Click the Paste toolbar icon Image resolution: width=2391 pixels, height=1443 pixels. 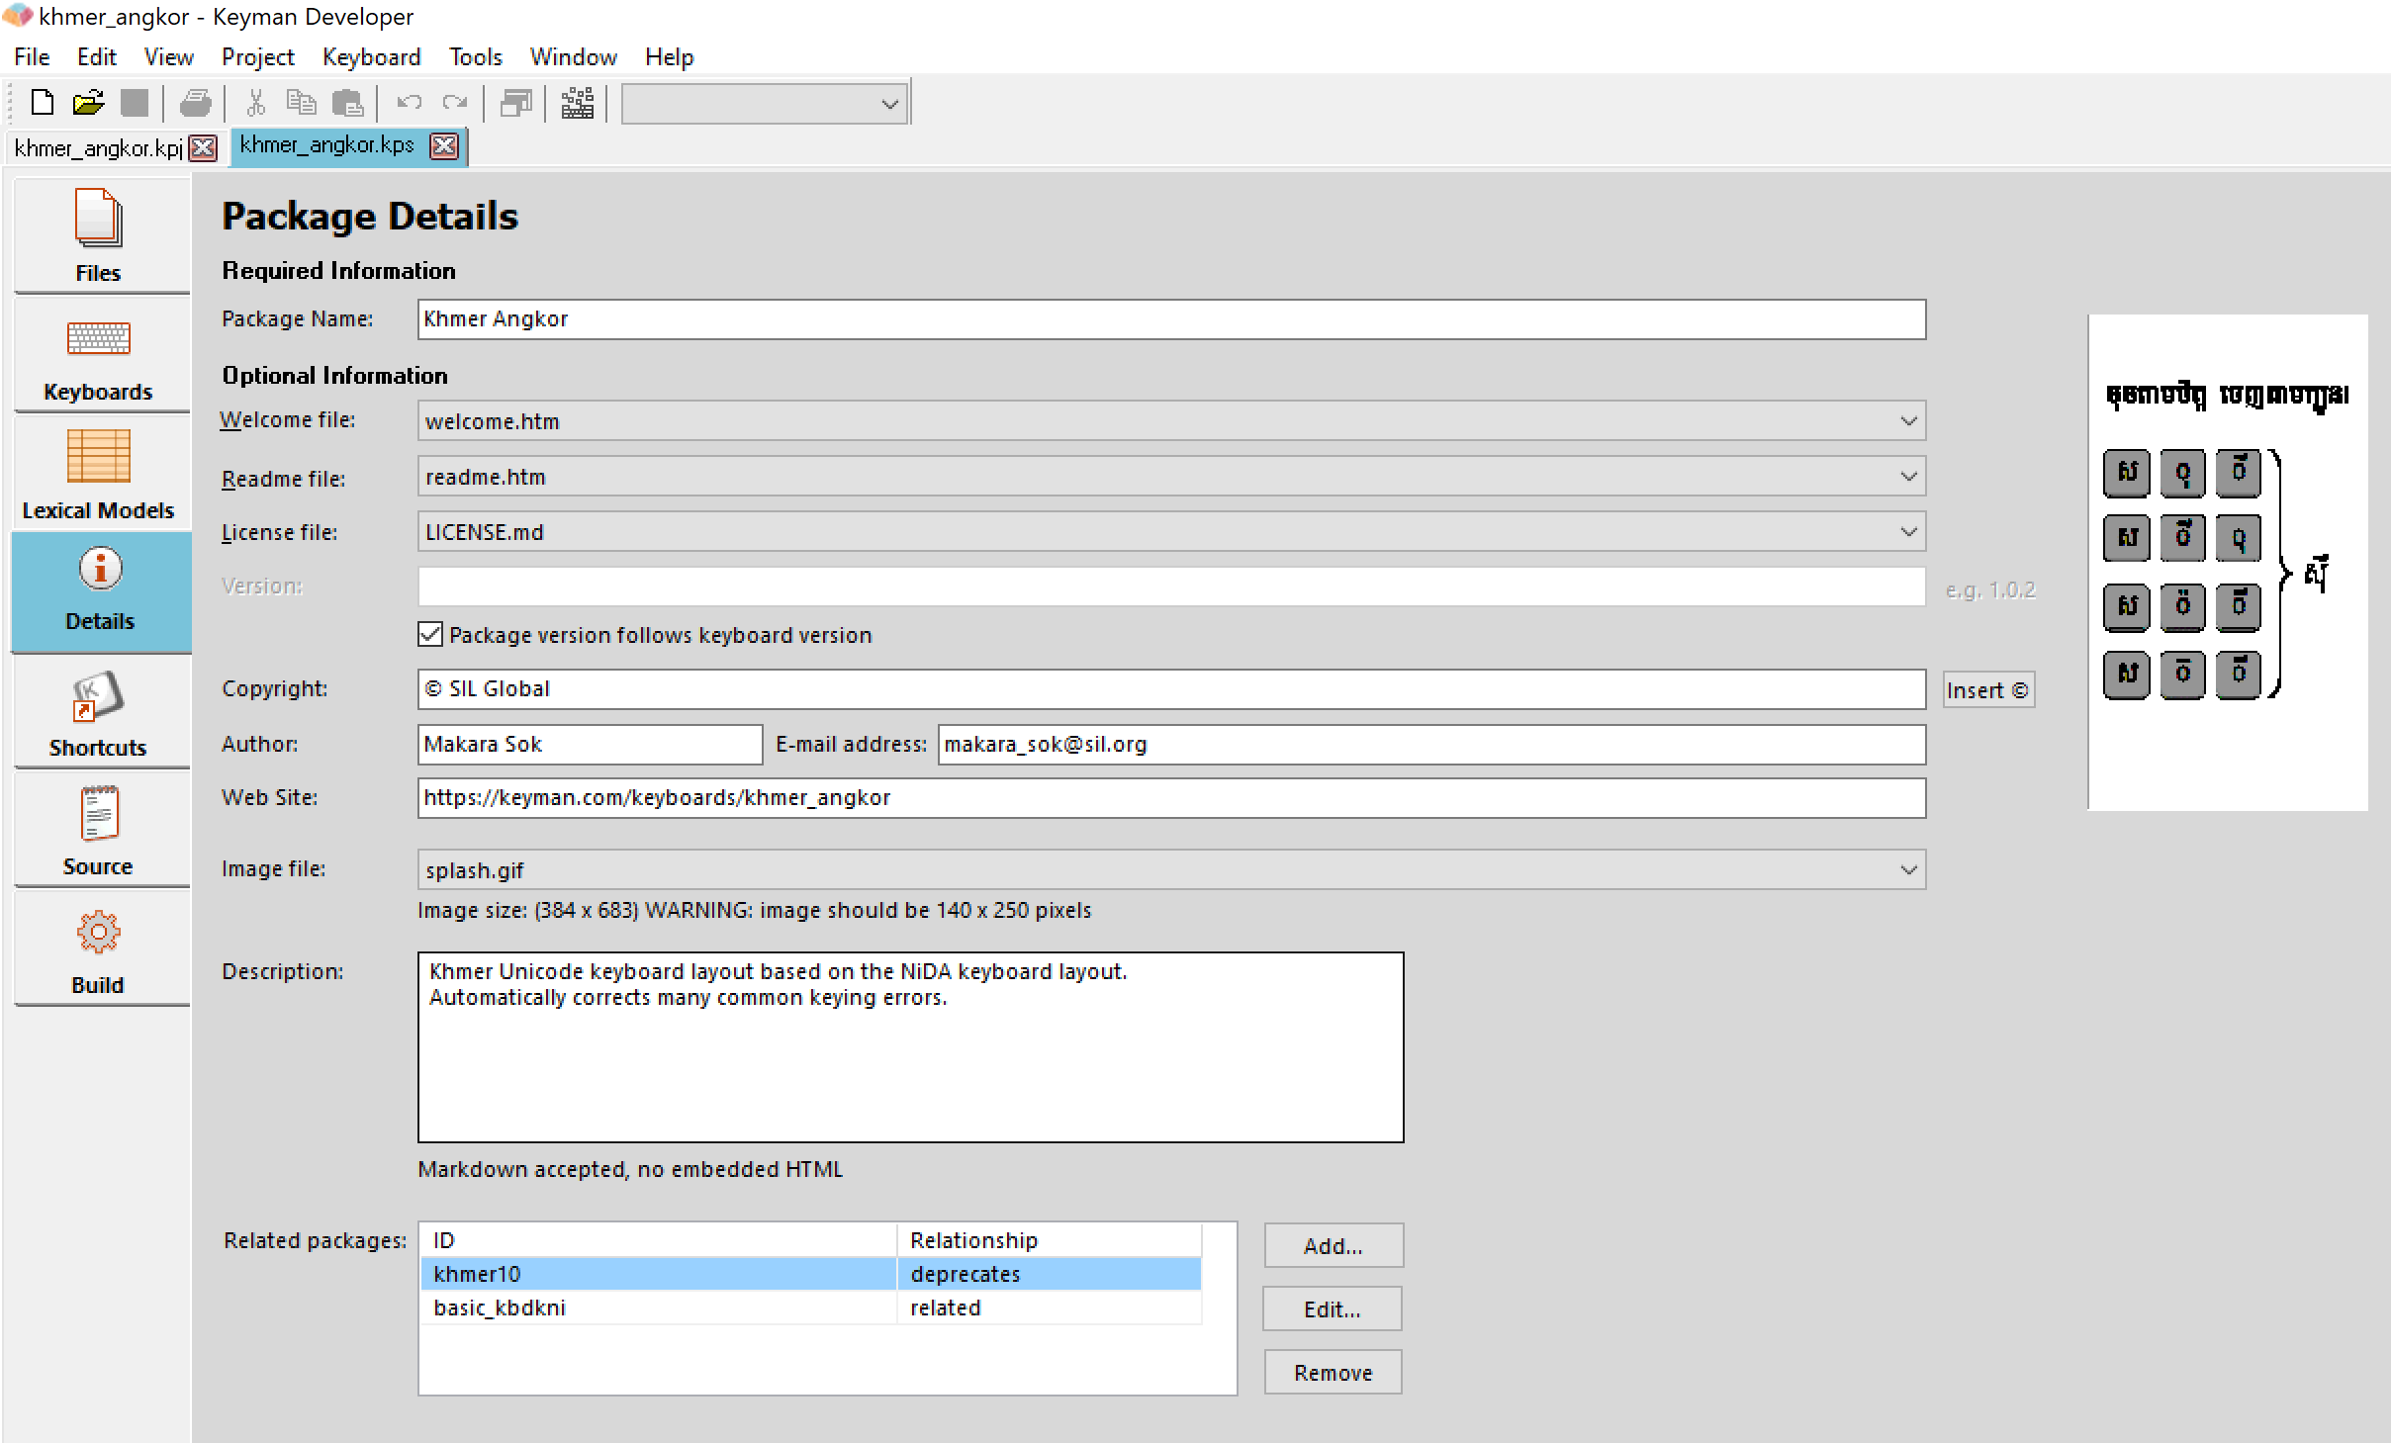pos(347,103)
